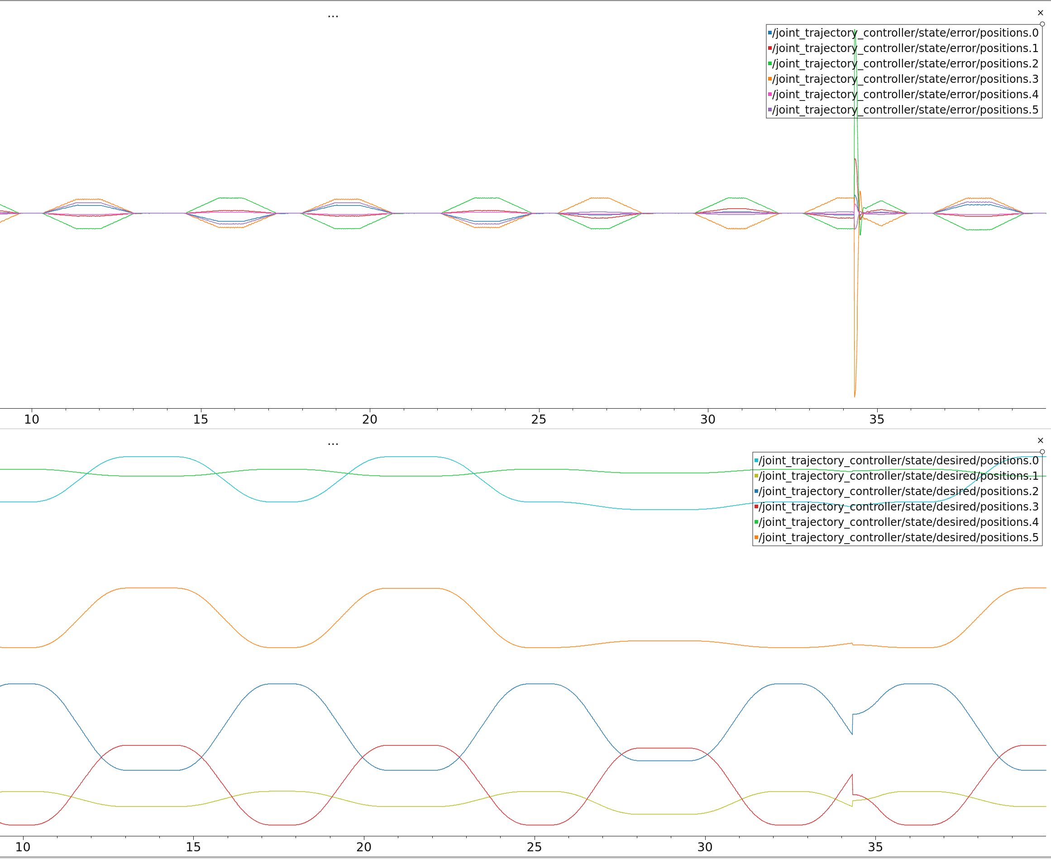This screenshot has width=1051, height=859.
Task: Click error/positions.4 pink color marker
Action: click(x=770, y=94)
